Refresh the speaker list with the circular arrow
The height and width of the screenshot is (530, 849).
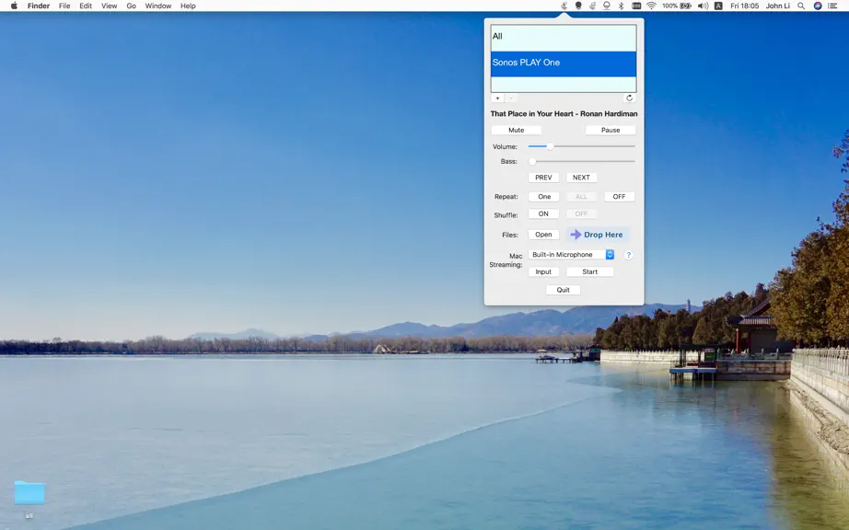[x=629, y=98]
